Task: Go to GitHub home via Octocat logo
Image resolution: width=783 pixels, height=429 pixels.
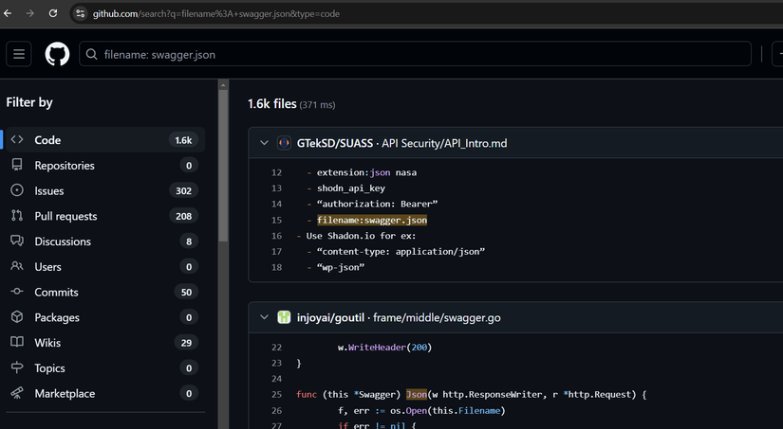Action: (58, 54)
